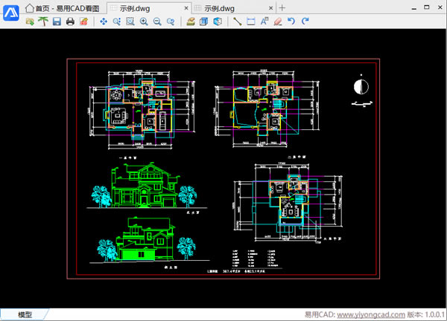
Task: Click the open file folder icon
Action: coord(30,22)
